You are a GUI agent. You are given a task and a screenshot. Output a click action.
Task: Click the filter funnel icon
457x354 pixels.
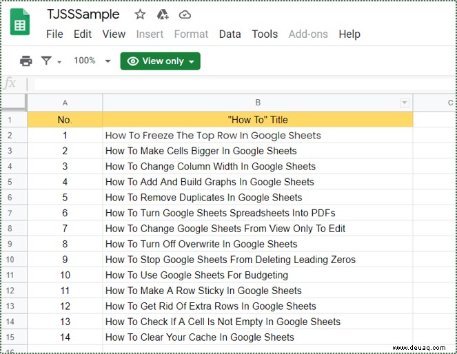[x=46, y=61]
